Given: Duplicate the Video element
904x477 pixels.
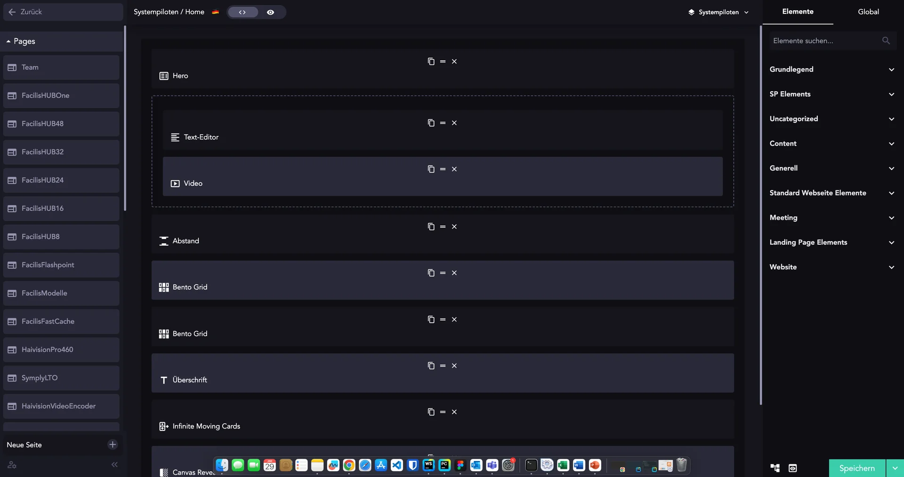Looking at the screenshot, I should coord(431,169).
